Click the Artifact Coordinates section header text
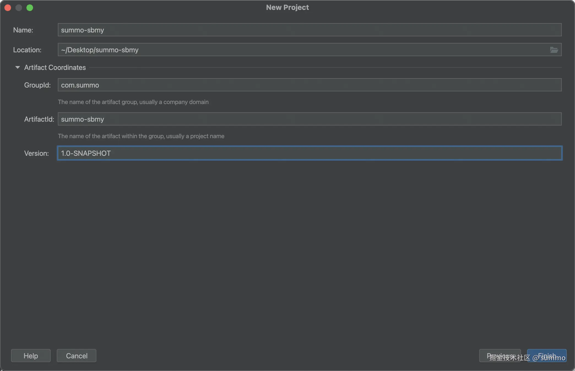Screen dimensions: 575x371 click(55, 67)
